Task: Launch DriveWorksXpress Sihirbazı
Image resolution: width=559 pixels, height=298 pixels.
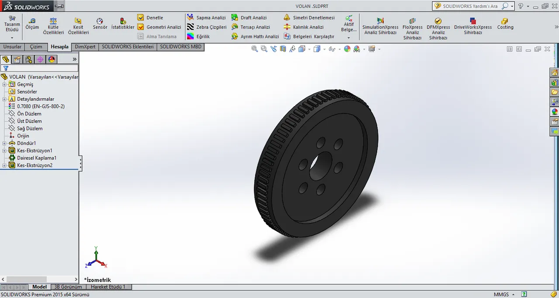Action: tap(473, 27)
